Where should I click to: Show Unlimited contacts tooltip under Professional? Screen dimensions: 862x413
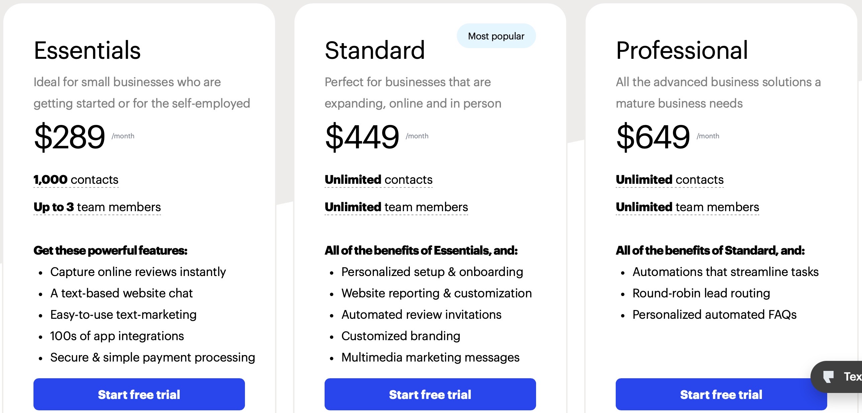(x=670, y=180)
